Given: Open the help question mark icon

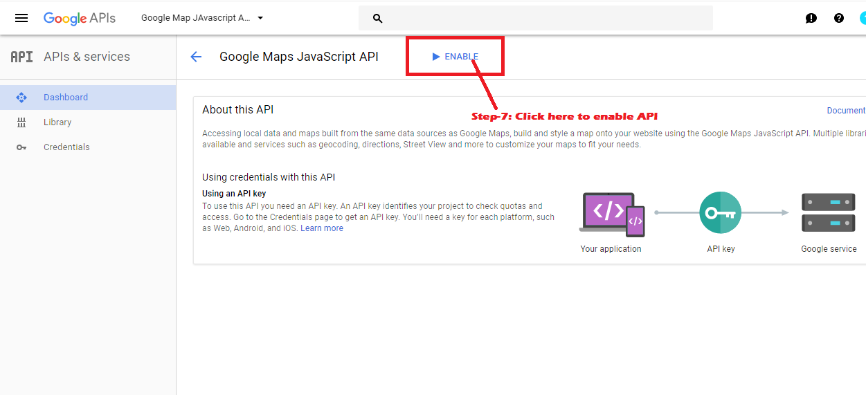Looking at the screenshot, I should click(839, 19).
